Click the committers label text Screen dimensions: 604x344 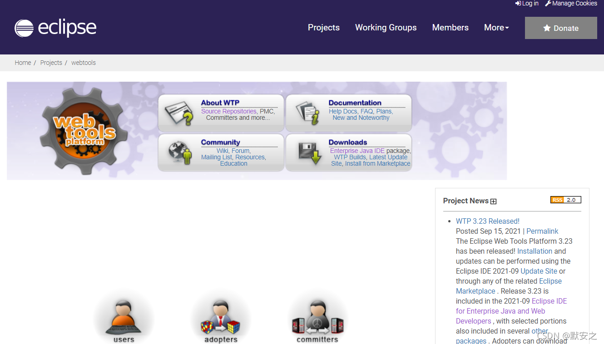(x=317, y=339)
